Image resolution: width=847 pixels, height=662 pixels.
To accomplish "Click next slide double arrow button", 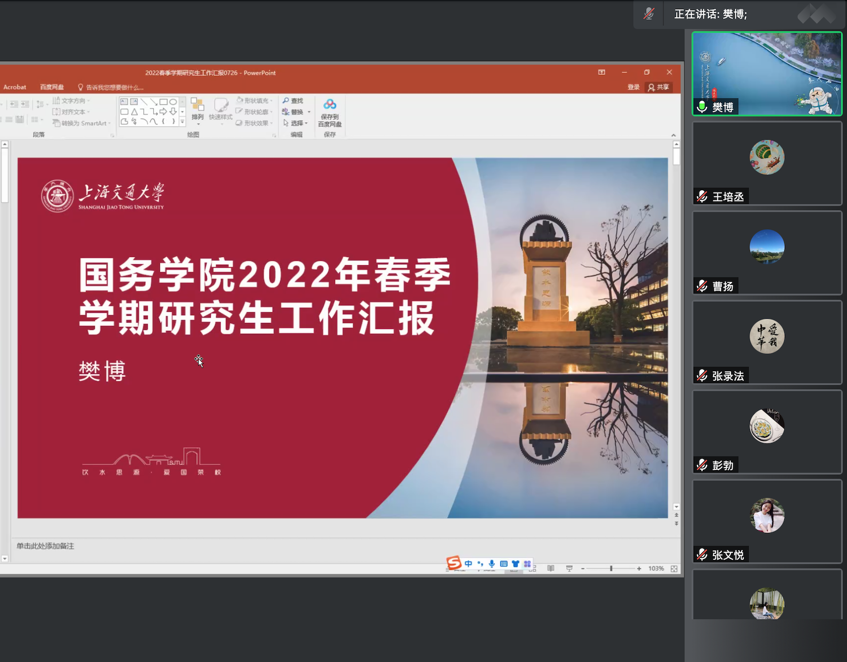I will coord(676,524).
